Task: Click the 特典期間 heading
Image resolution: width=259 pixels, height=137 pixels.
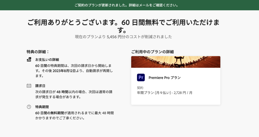Action: (x=42, y=107)
